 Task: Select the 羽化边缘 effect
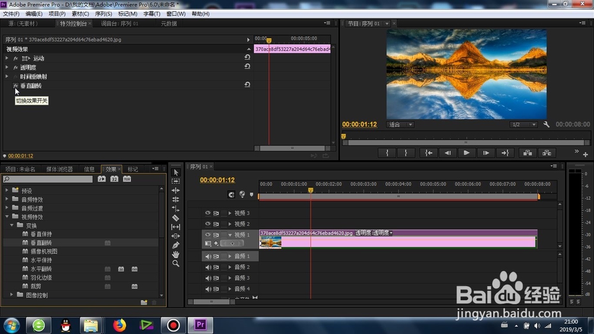click(x=41, y=278)
